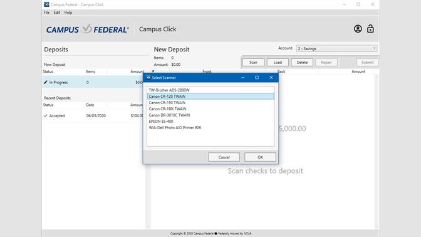Maximize the Campus Click main window
Image resolution: width=421 pixels, height=237 pixels.
tap(358, 4)
